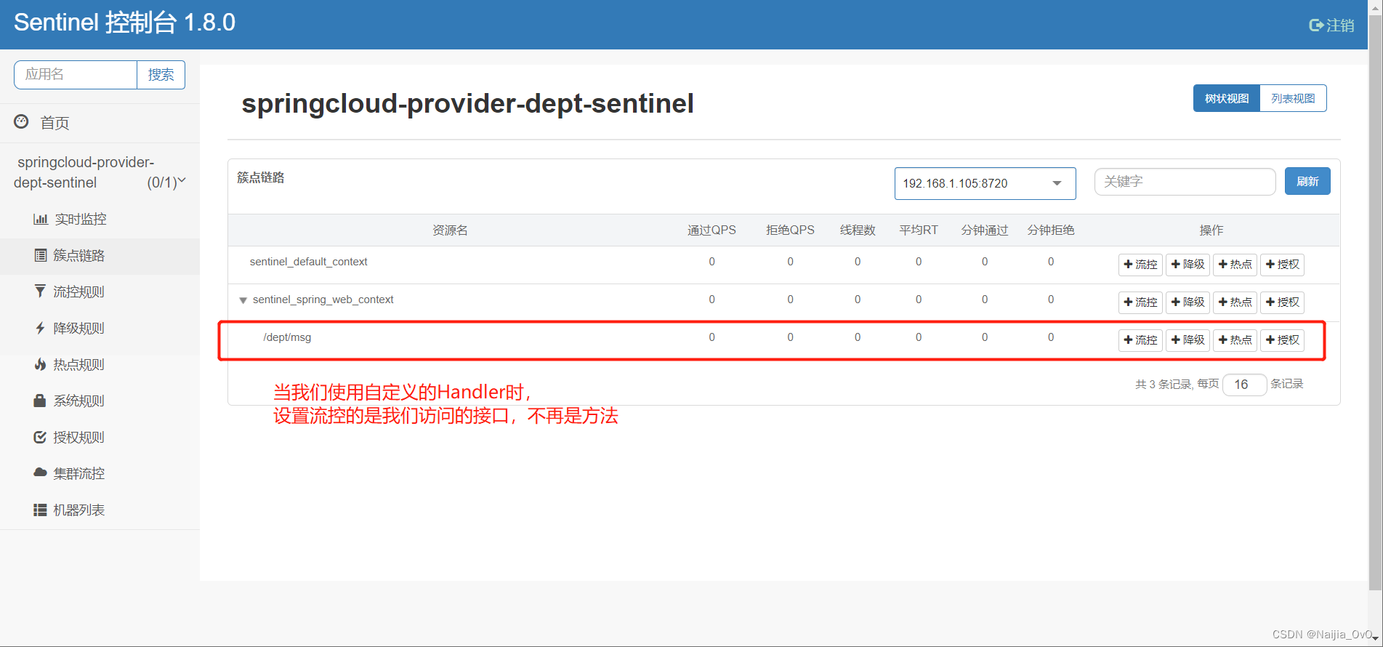Click the /dept/msg resource name

click(x=287, y=337)
